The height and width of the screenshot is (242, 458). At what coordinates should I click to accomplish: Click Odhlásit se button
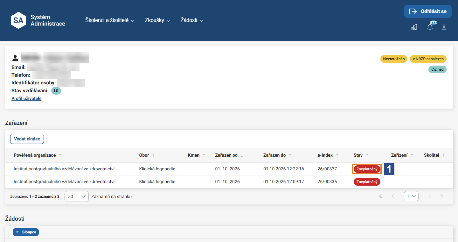click(428, 11)
